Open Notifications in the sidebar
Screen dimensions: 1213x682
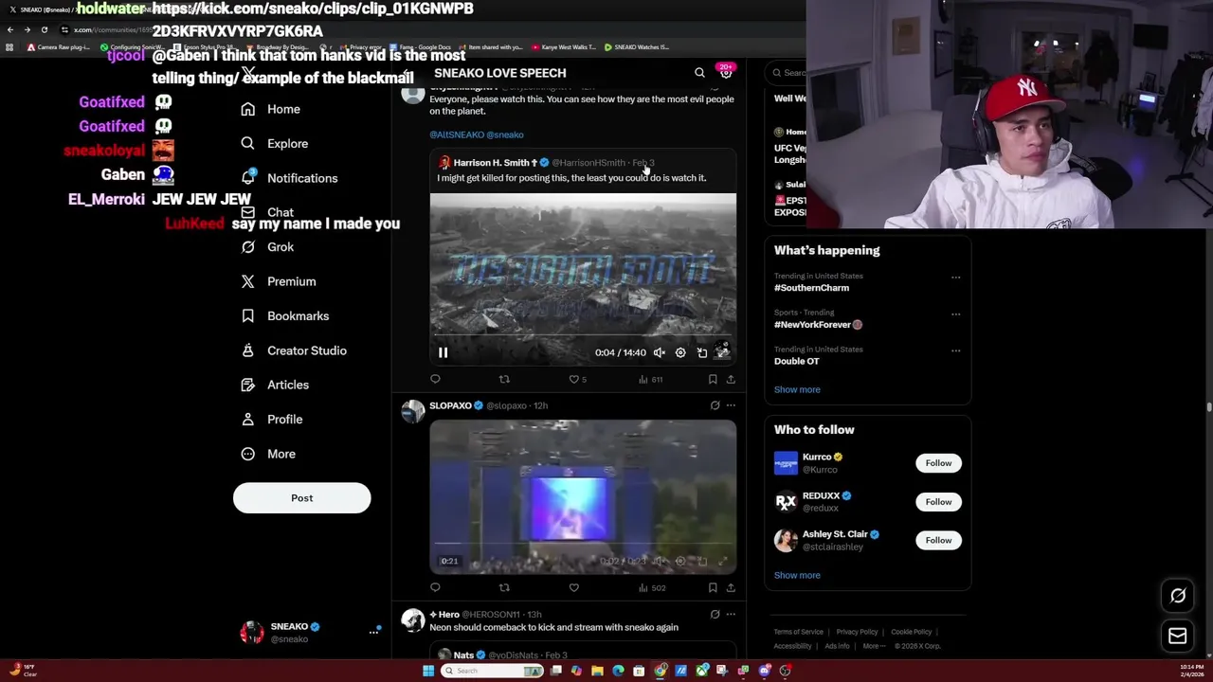point(290,178)
